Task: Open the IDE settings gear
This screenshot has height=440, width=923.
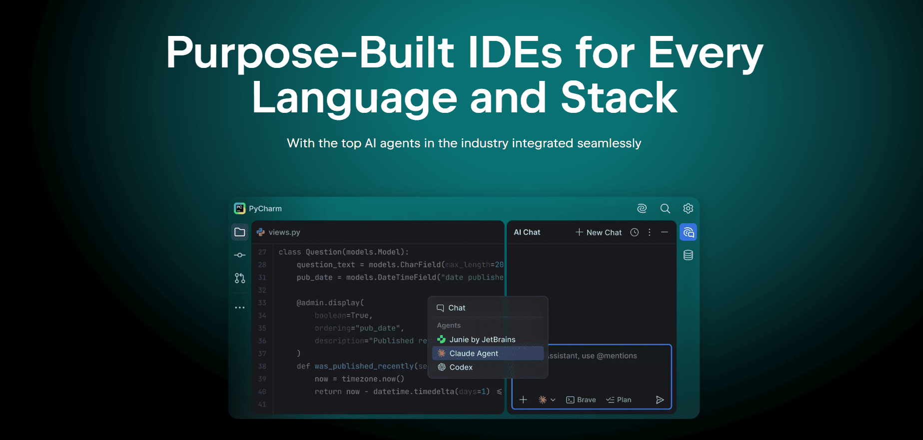Action: click(688, 208)
